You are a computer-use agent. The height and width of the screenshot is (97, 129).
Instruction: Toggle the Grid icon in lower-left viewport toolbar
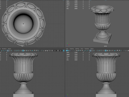[x=8, y=51]
